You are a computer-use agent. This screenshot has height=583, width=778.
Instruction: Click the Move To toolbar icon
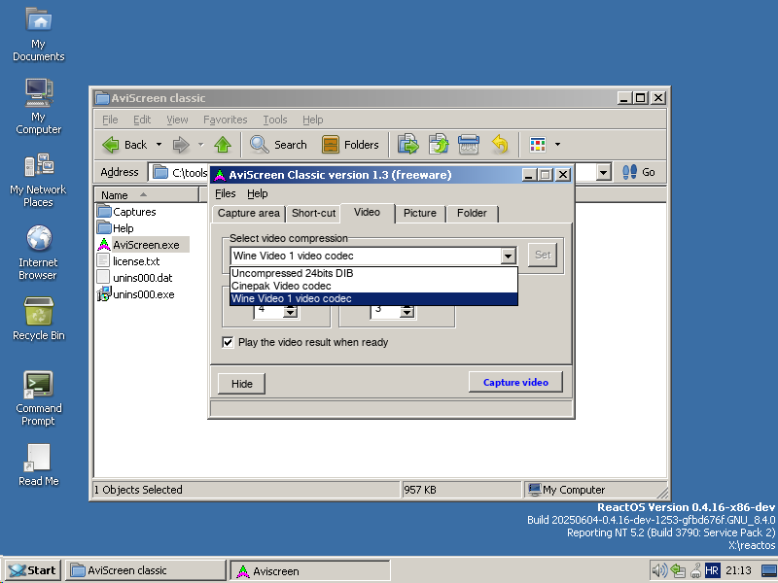[x=408, y=145]
